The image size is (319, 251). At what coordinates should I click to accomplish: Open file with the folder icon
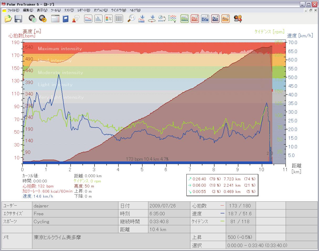coord(8,19)
